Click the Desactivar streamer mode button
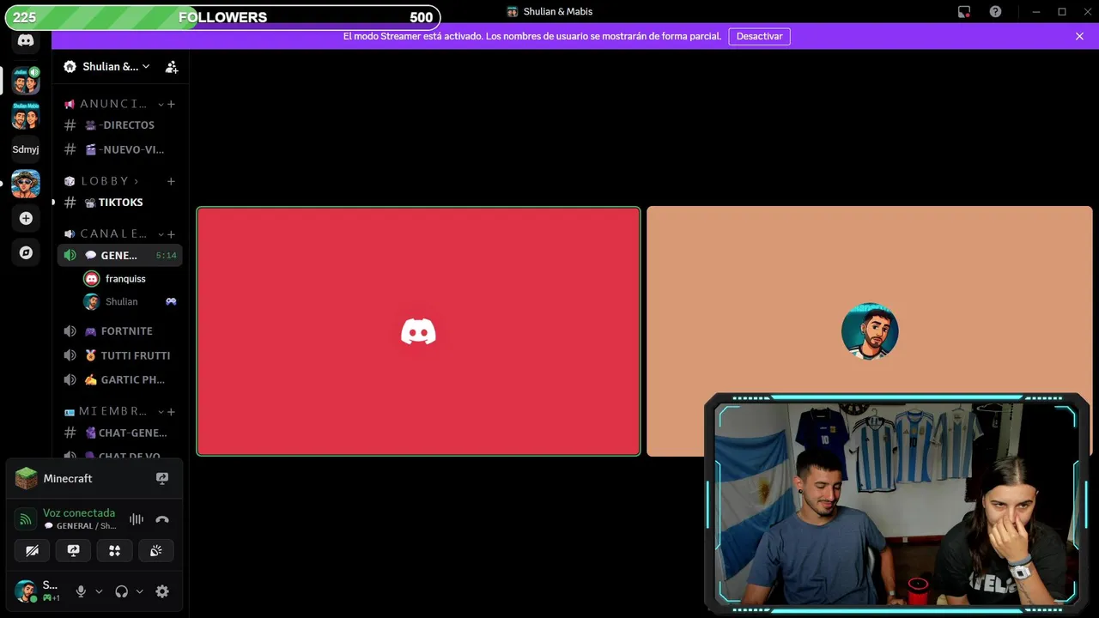The width and height of the screenshot is (1099, 618). pos(760,36)
